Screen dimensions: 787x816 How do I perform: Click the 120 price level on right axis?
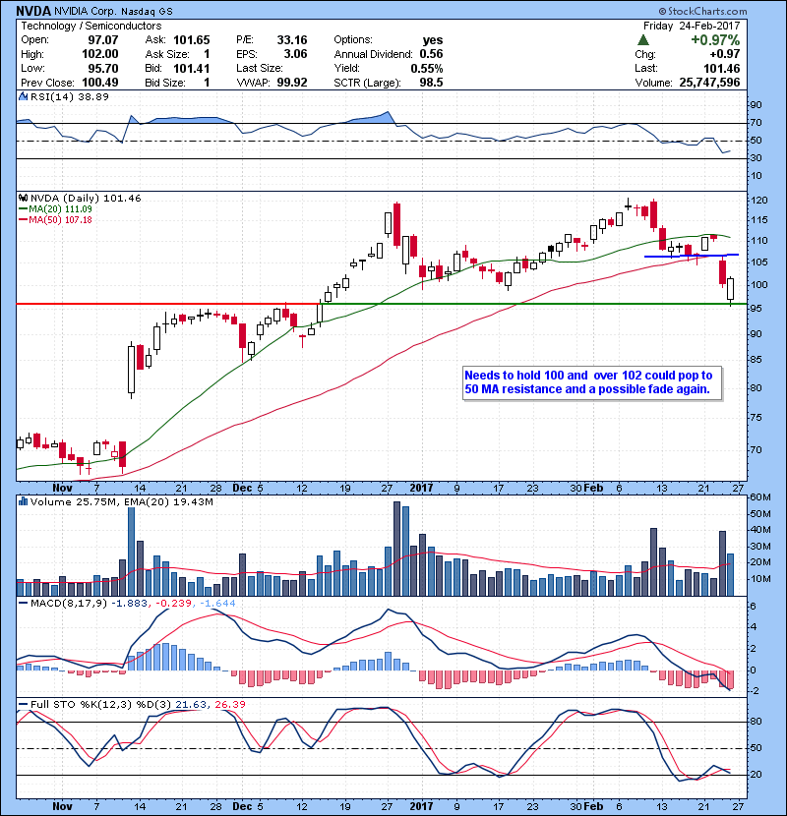tap(758, 201)
